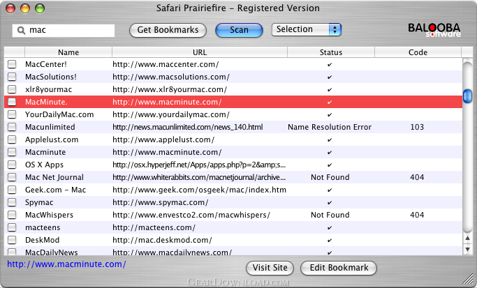The image size is (477, 288).
Task: Toggle the YourDailyMac.com checkbox
Action: (12, 114)
